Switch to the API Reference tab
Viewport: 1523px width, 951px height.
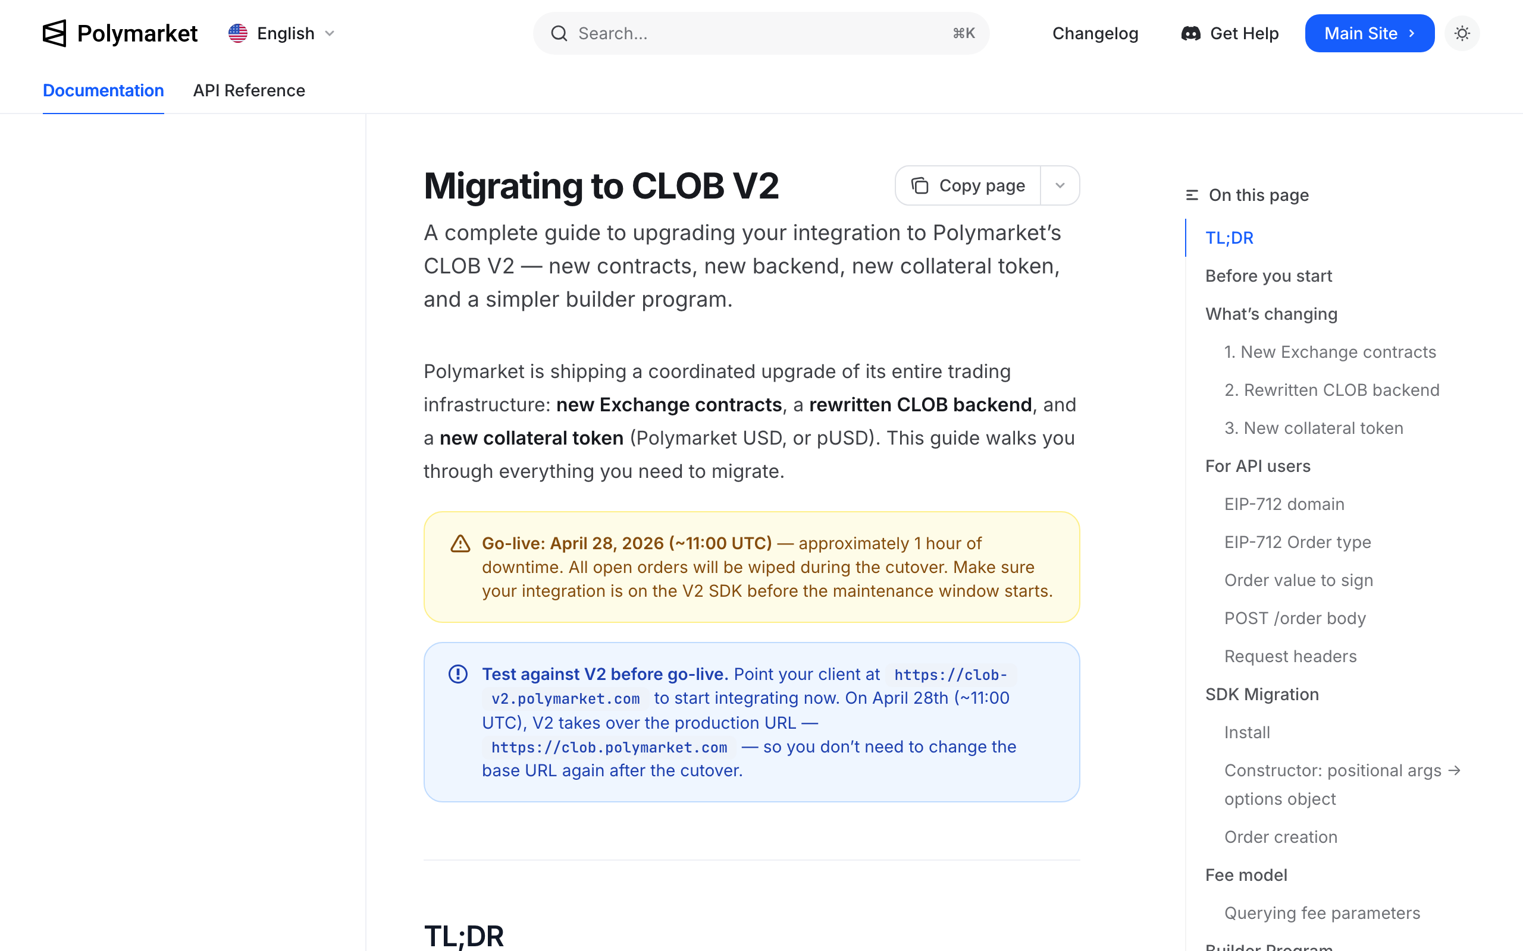point(249,90)
